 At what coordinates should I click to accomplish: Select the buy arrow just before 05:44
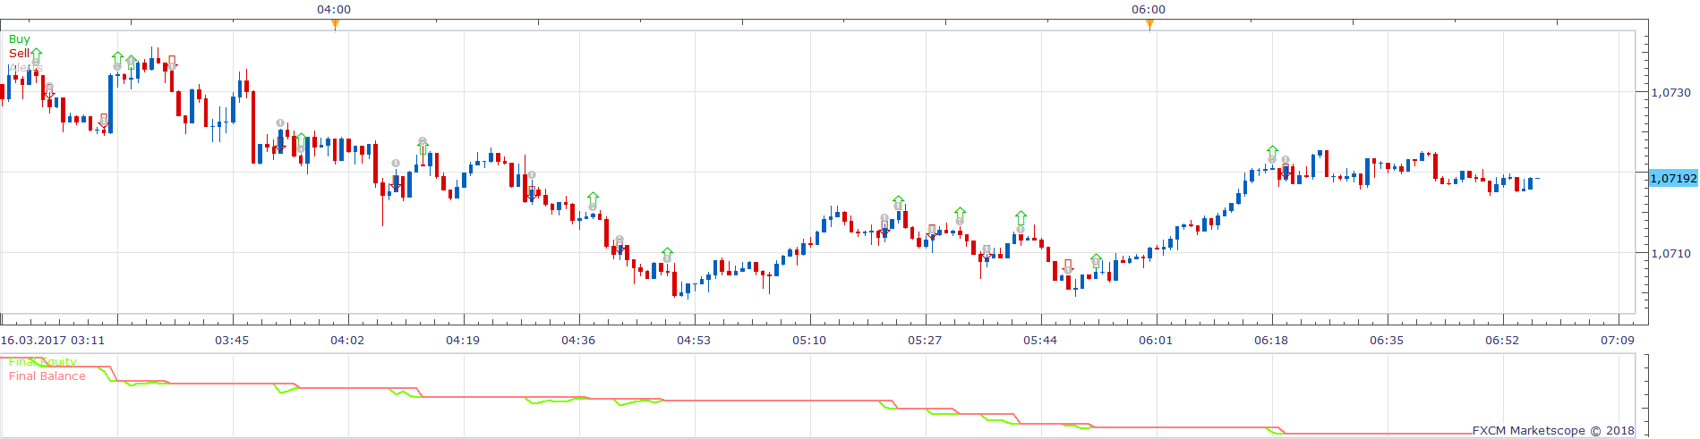(x=1021, y=217)
